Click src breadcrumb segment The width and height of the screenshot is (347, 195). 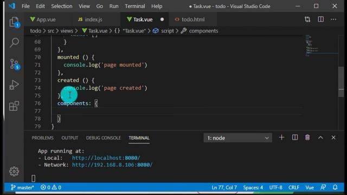tap(50, 31)
